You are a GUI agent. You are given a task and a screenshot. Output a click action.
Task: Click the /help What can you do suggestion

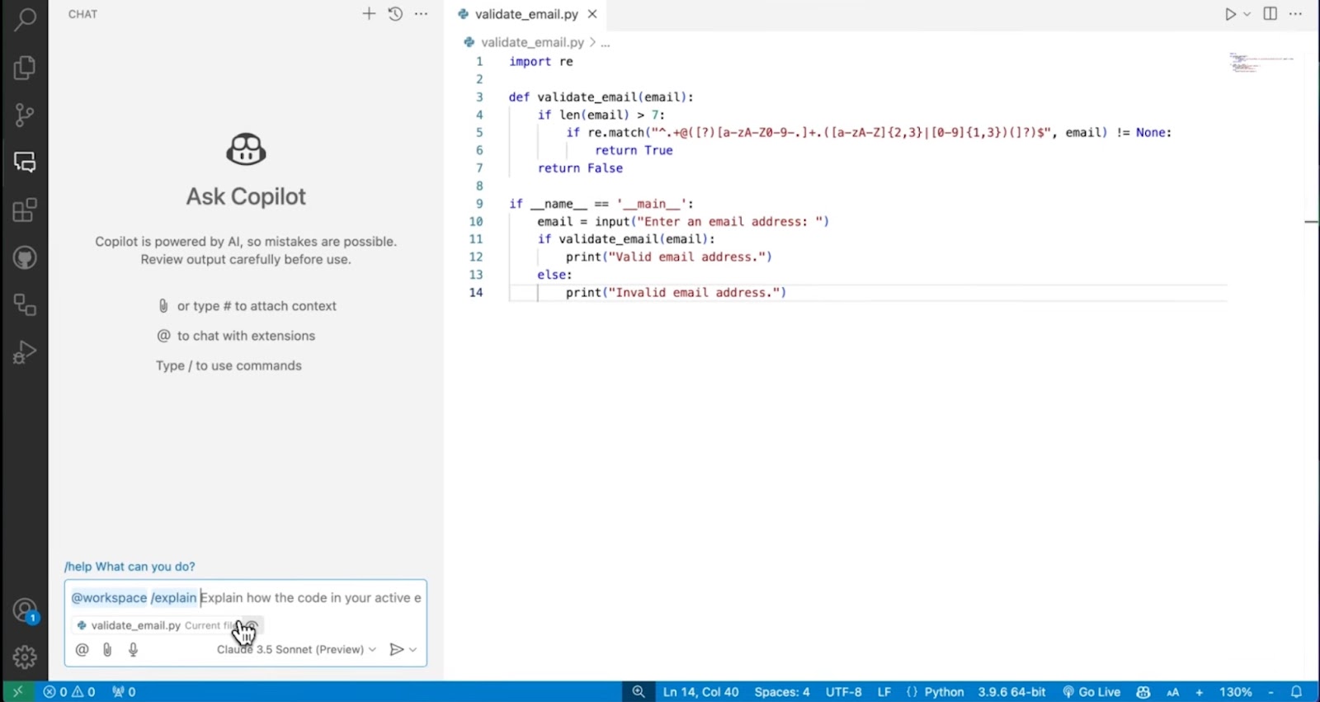(130, 567)
